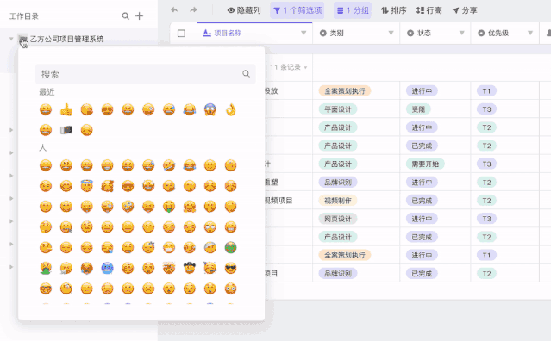The image size is (551, 341).
Task: Open the 状态 column dropdown arrow
Action: tap(461, 33)
